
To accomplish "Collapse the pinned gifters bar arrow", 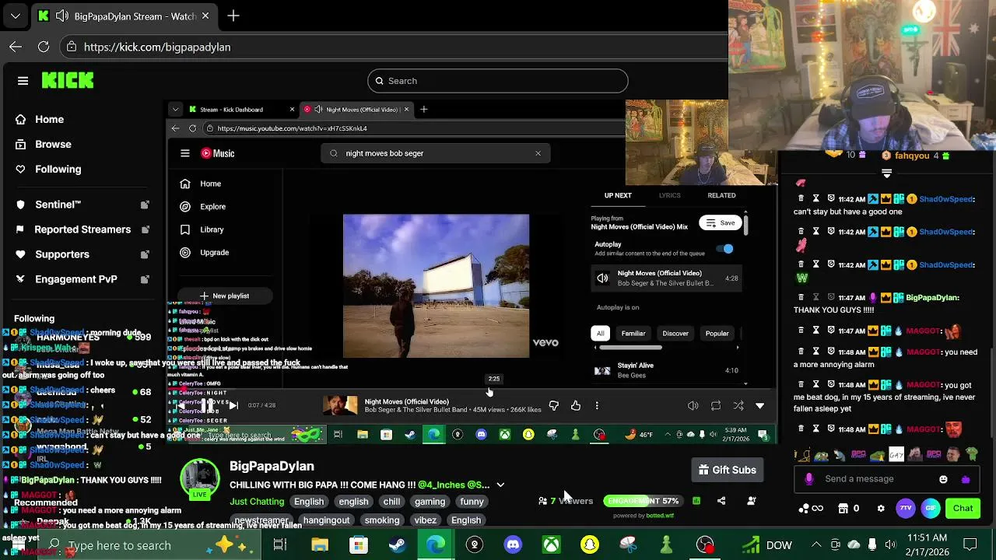I will pos(886,173).
